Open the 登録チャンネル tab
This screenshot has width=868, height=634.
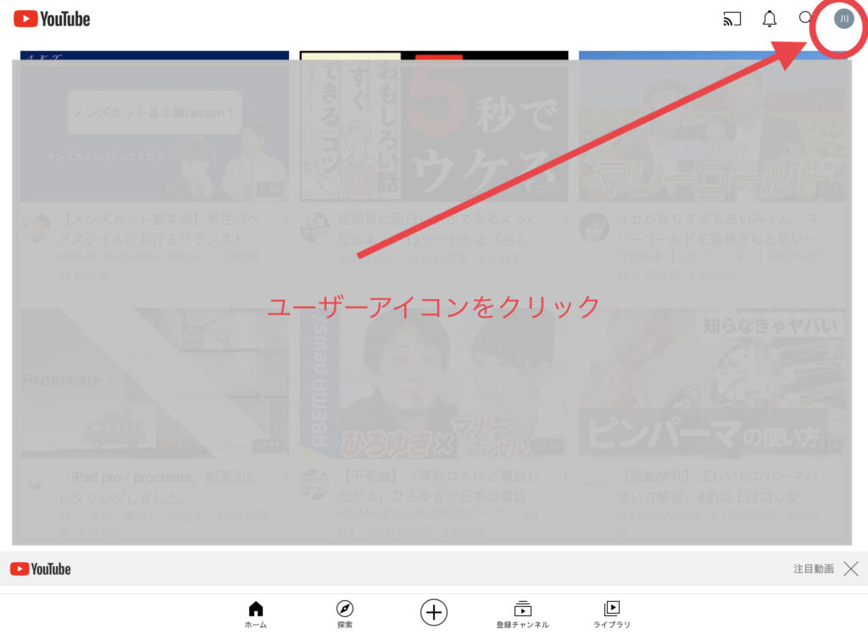522,615
